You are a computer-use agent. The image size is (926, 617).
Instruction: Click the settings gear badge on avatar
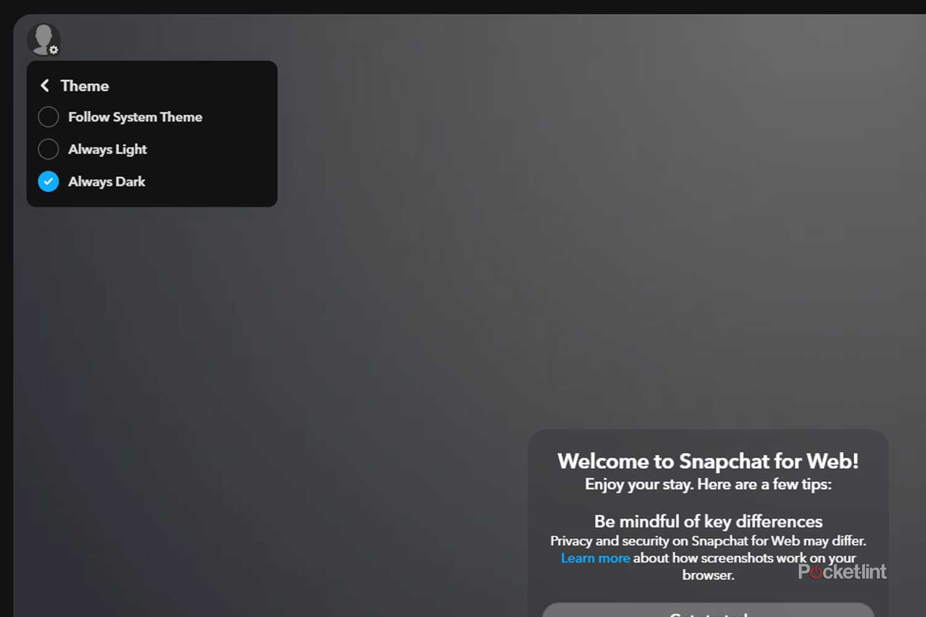[54, 50]
